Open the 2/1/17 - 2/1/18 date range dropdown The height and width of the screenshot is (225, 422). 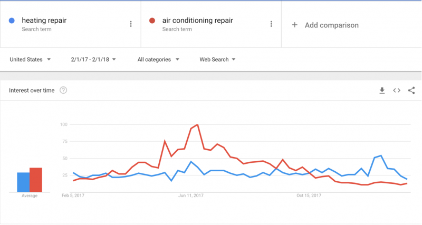point(93,60)
